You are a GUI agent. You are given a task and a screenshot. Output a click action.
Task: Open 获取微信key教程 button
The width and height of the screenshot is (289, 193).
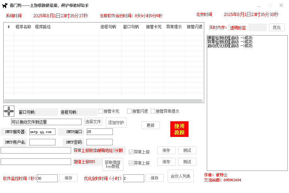113,164
